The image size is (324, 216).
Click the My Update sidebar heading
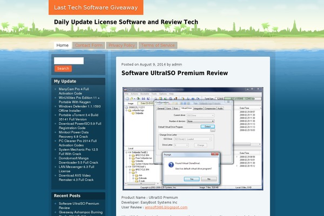point(65,81)
